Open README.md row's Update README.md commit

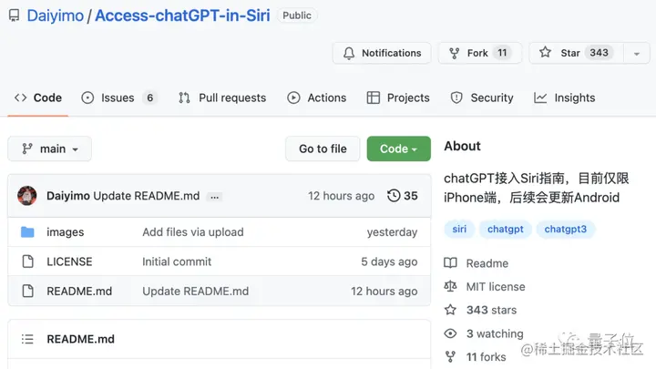[x=195, y=292]
